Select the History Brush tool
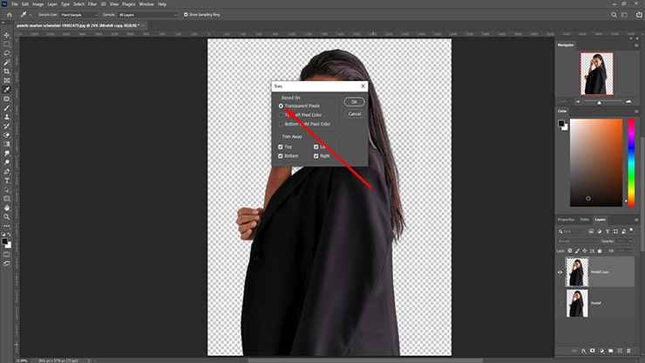Screen dimensions: 645x363 [7, 126]
